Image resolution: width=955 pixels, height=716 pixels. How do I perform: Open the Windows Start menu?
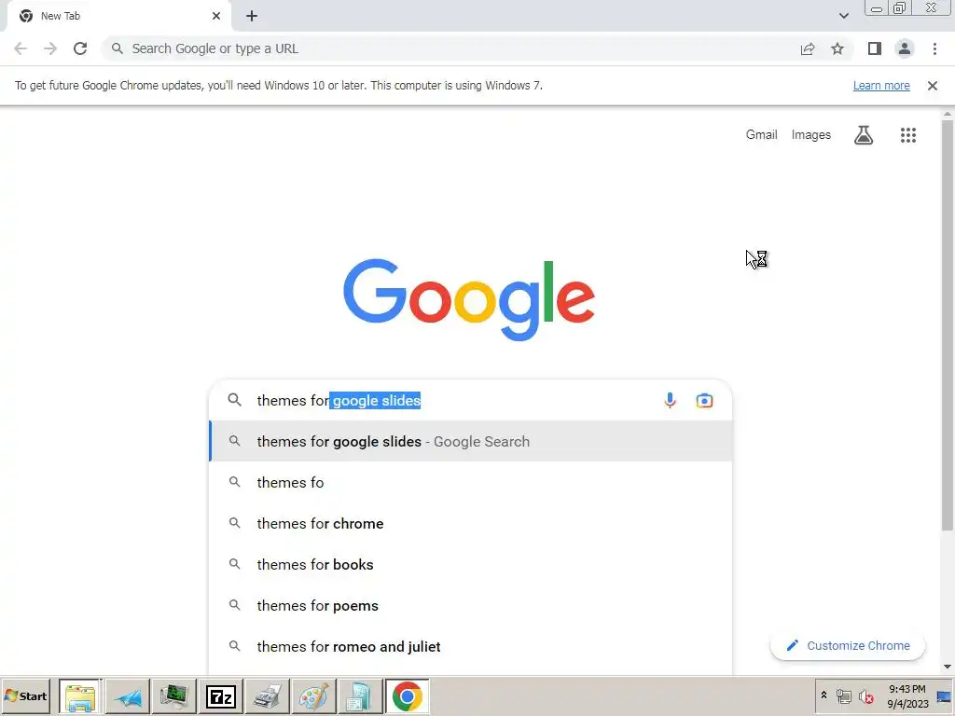pos(25,695)
